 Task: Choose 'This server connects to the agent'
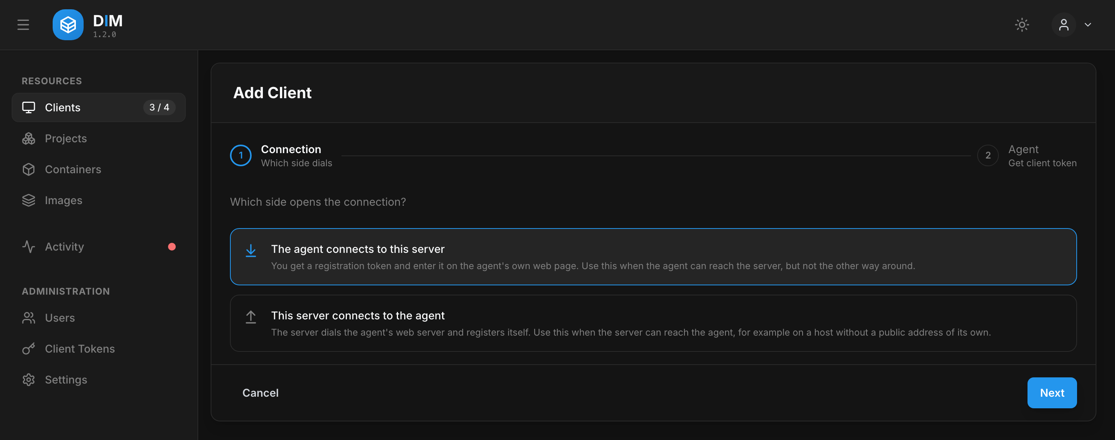coord(653,323)
